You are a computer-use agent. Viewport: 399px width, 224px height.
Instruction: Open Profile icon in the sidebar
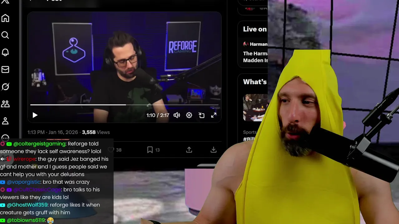(5, 121)
